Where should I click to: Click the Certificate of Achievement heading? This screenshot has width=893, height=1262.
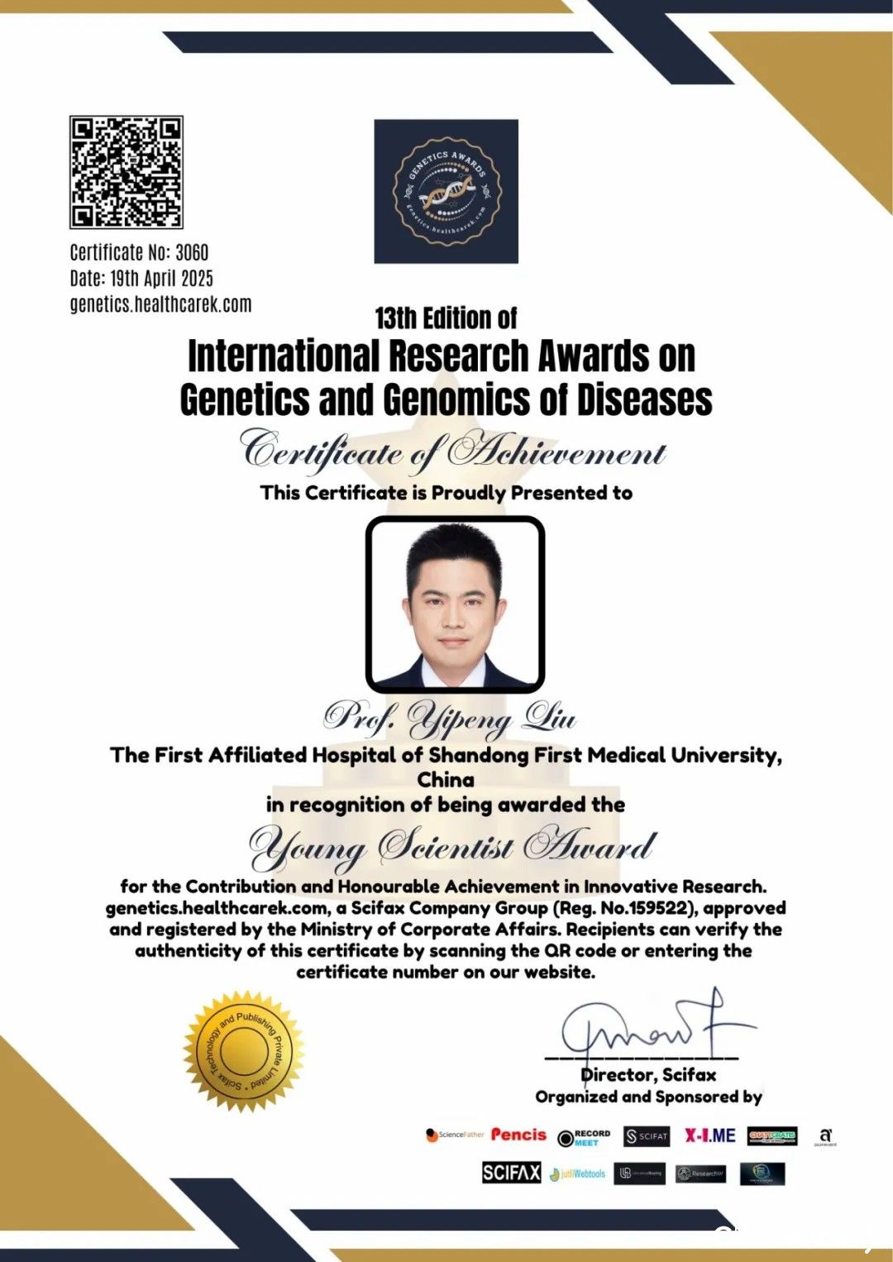[453, 451]
